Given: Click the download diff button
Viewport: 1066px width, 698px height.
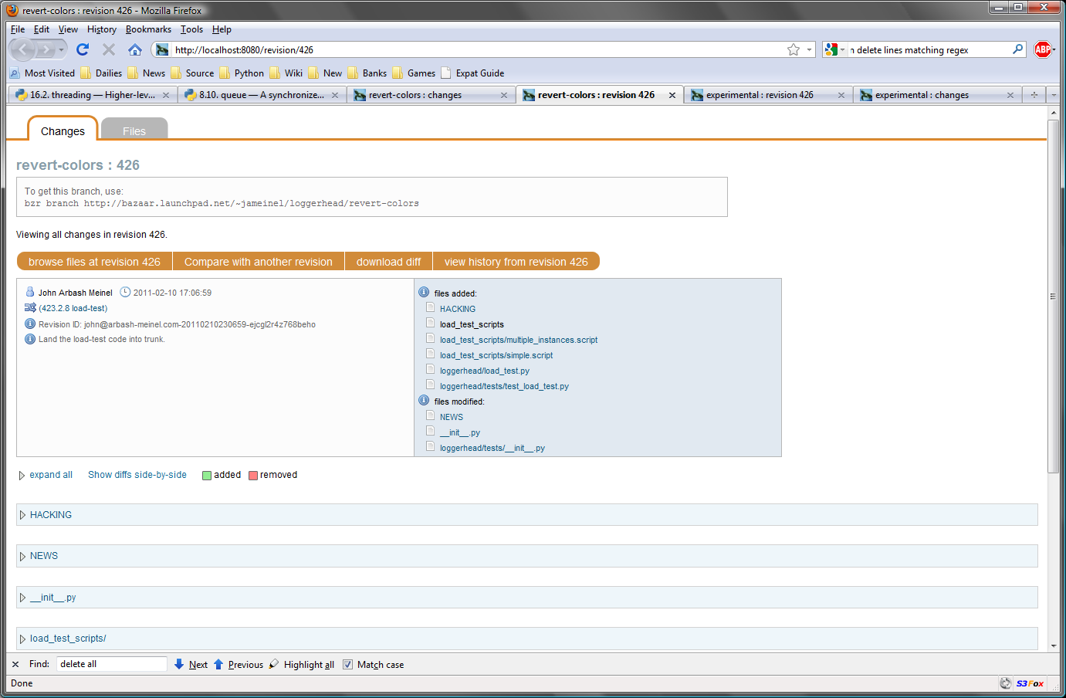Looking at the screenshot, I should point(388,262).
